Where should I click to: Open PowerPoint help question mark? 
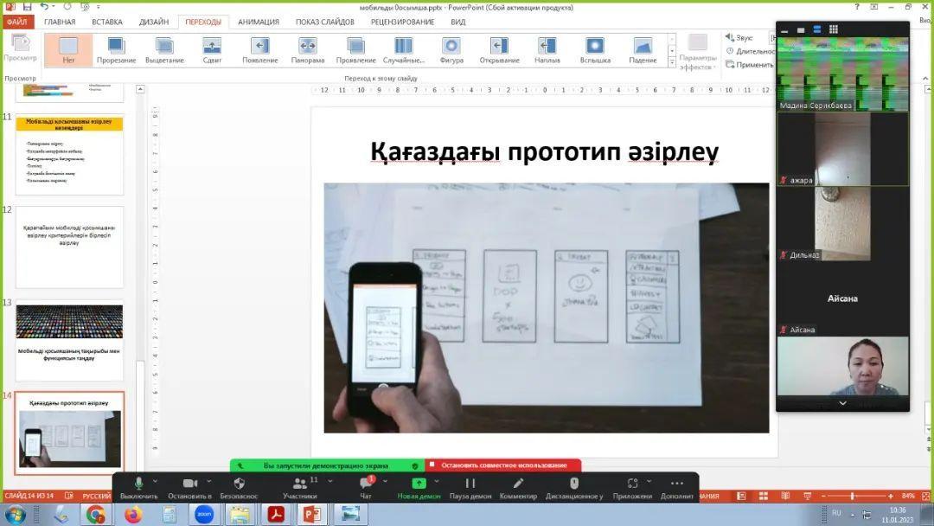[x=857, y=7]
